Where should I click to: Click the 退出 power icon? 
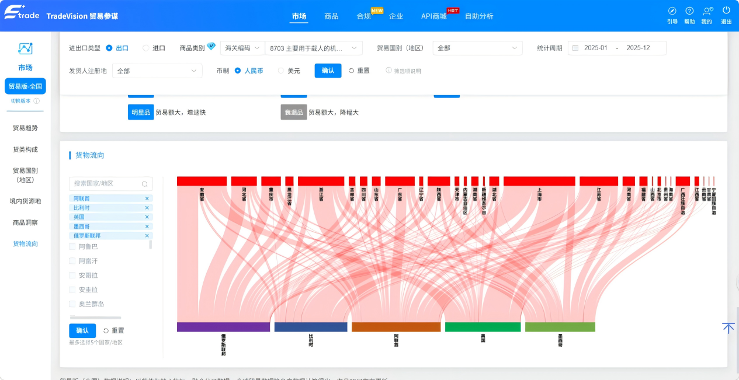(726, 11)
